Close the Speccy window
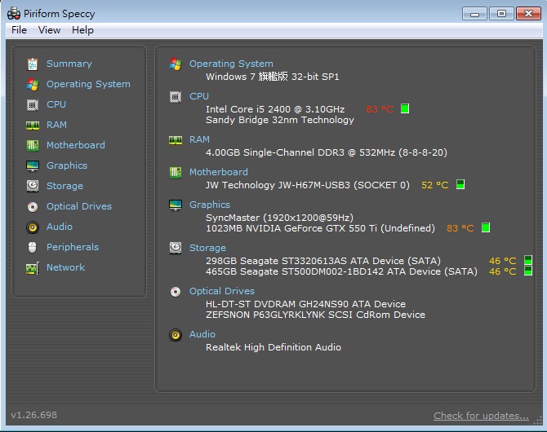547x432 pixels. (528, 14)
